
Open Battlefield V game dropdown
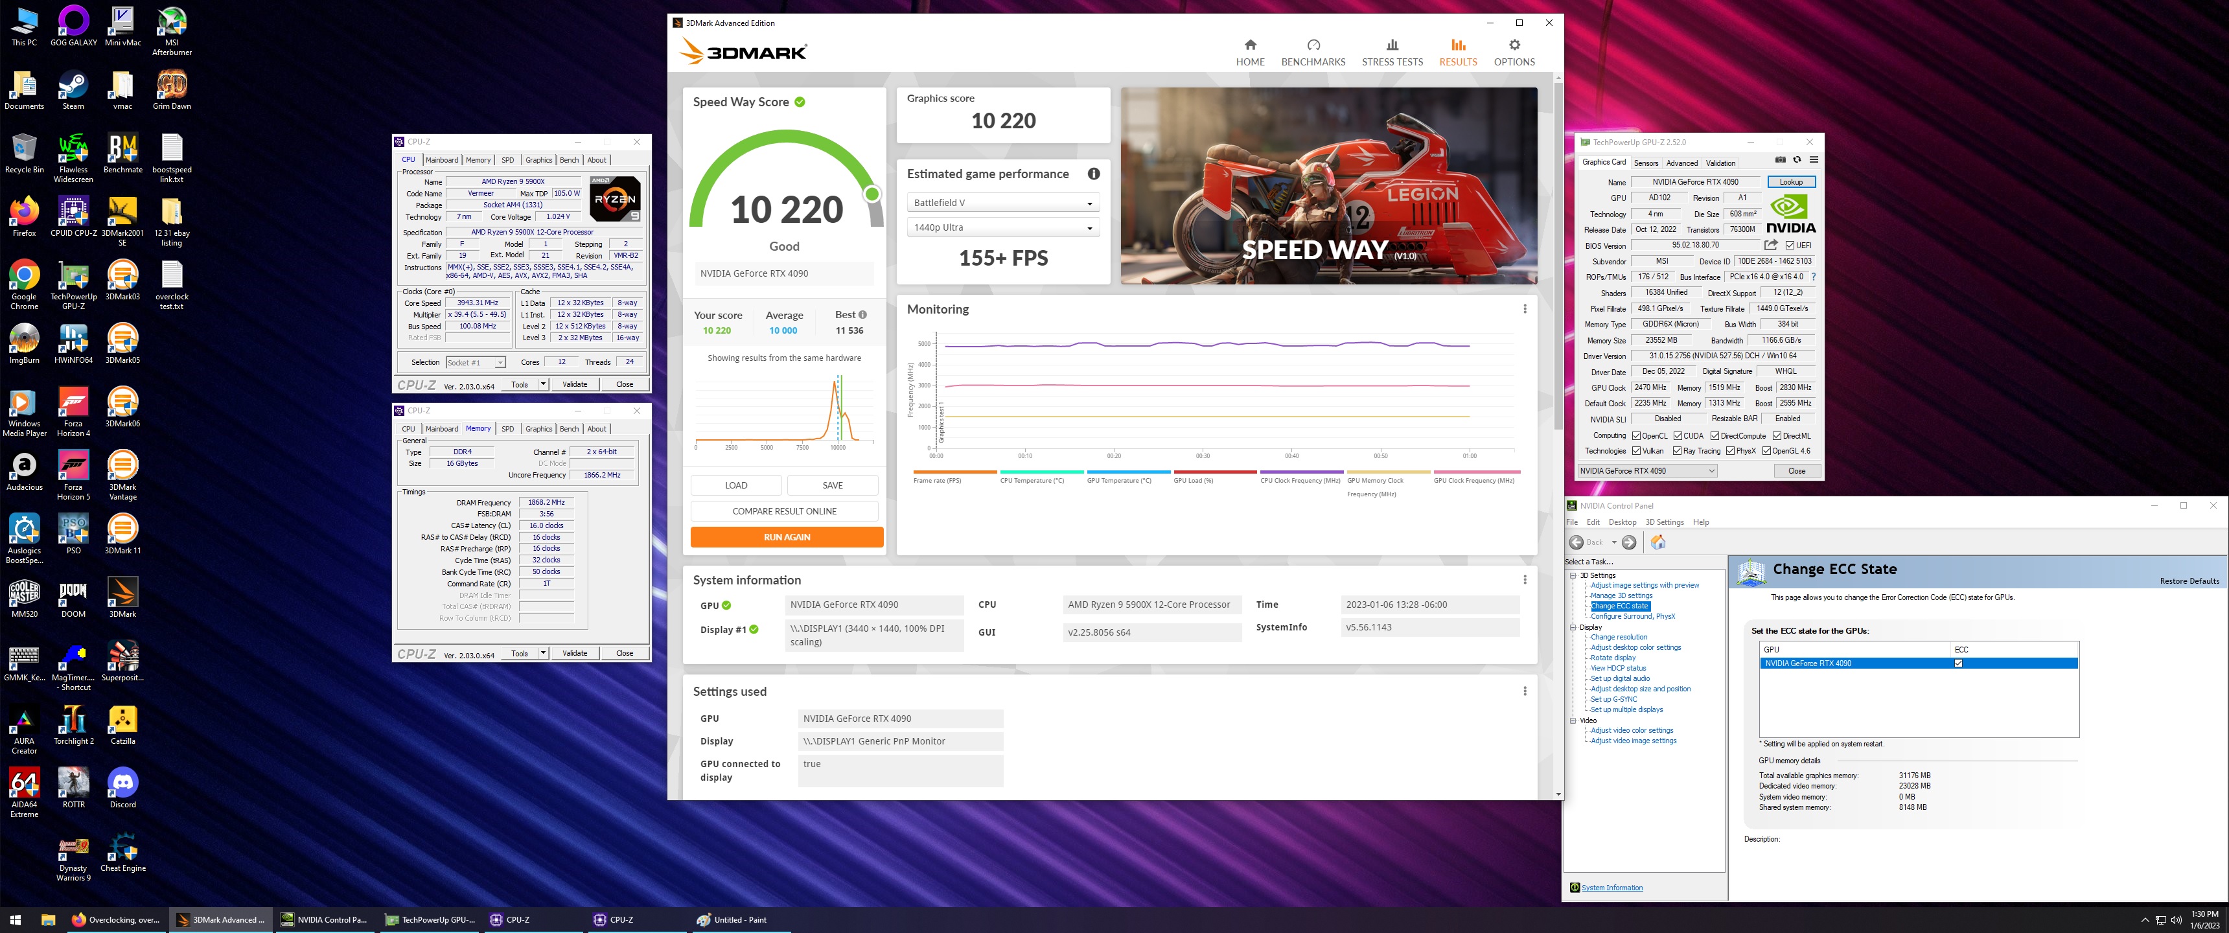[x=1003, y=203]
